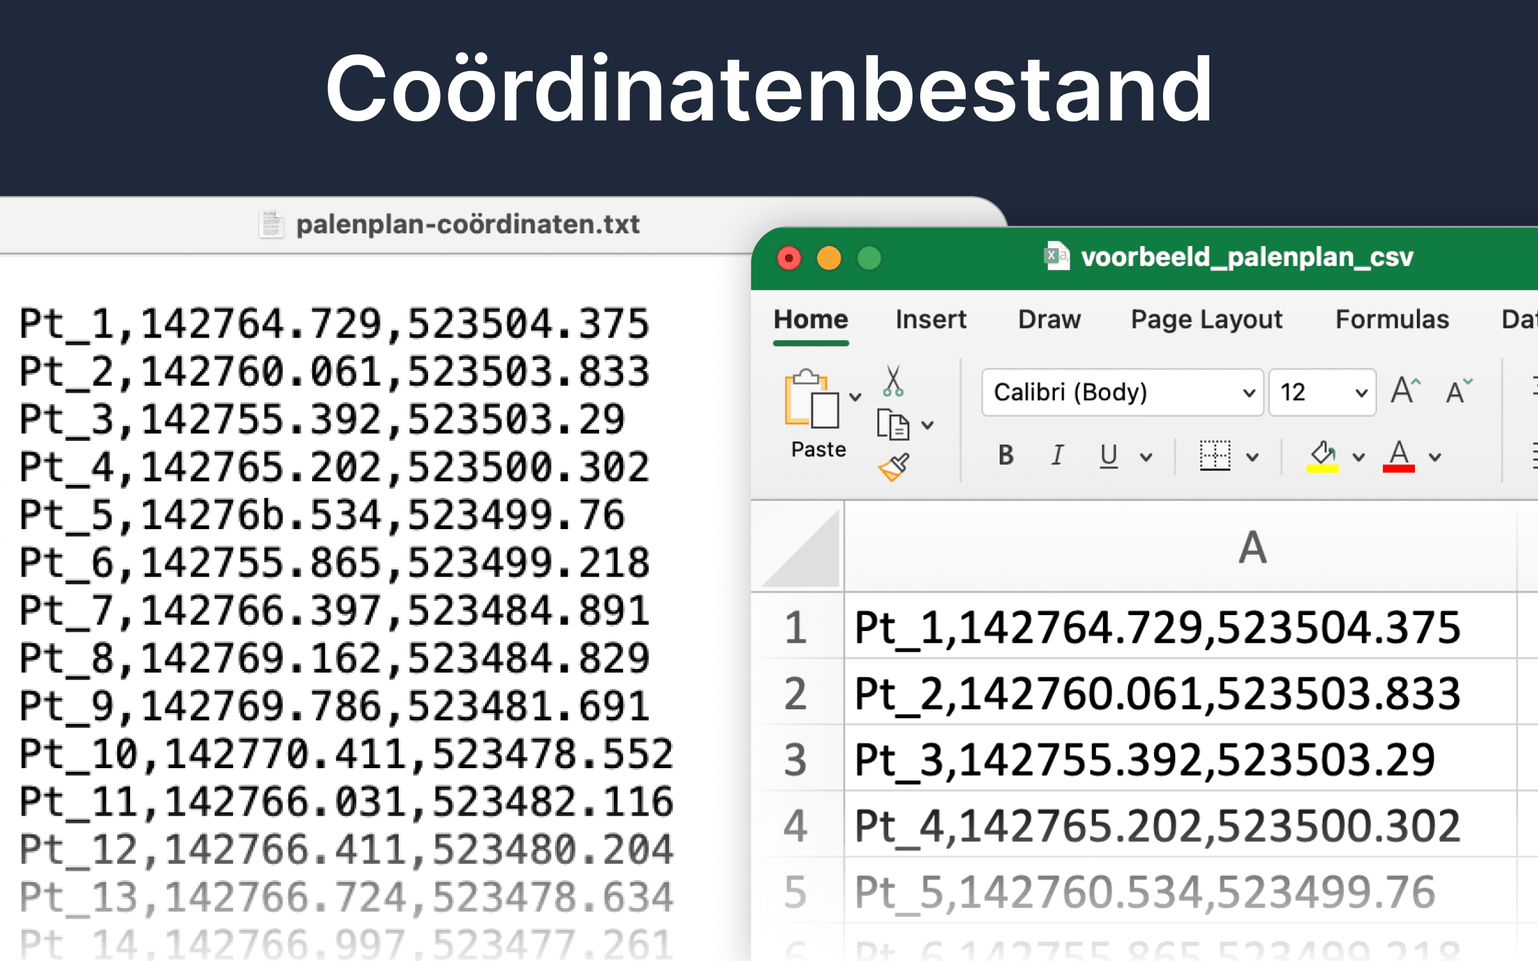1538x961 pixels.
Task: Toggle Underline formatting
Action: [1109, 456]
